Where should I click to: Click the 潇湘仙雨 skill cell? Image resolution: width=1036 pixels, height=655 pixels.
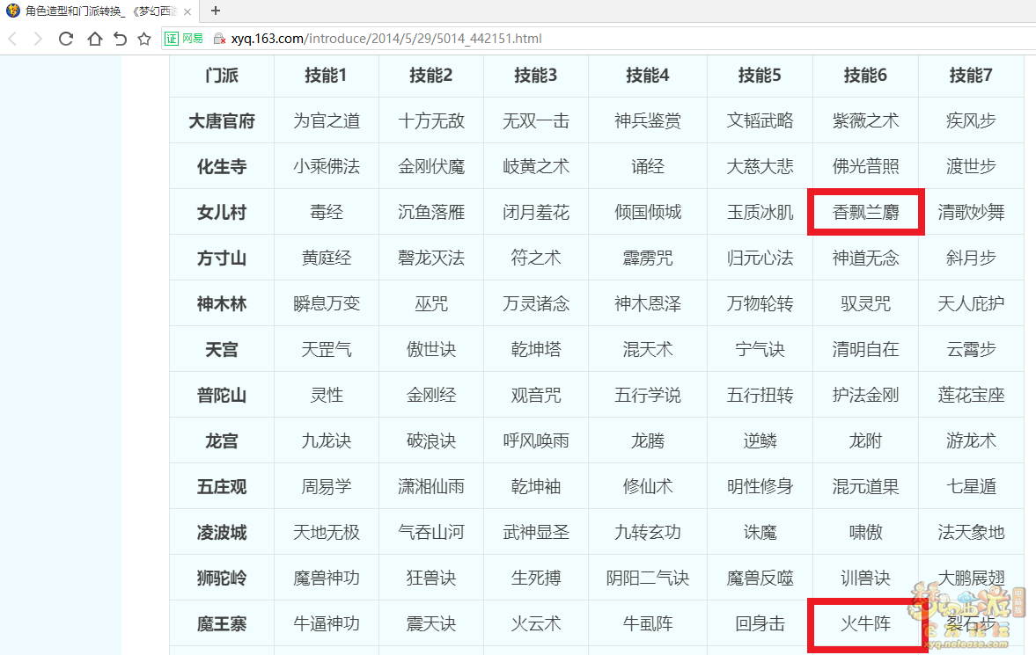coord(431,486)
